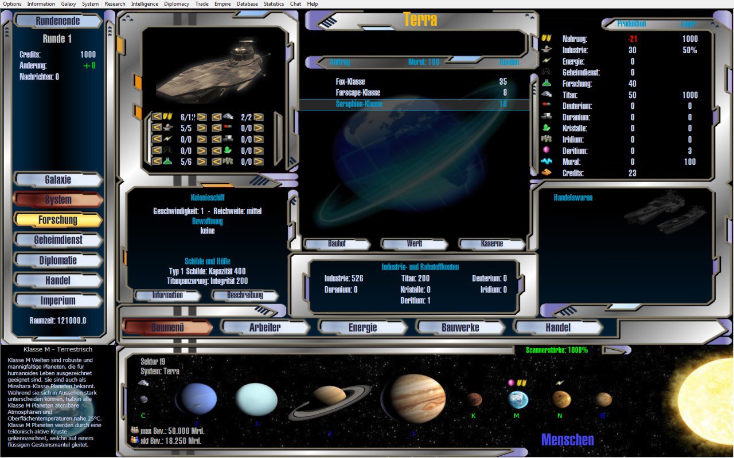Click the Forschung flask icon in the production list

tap(547, 83)
